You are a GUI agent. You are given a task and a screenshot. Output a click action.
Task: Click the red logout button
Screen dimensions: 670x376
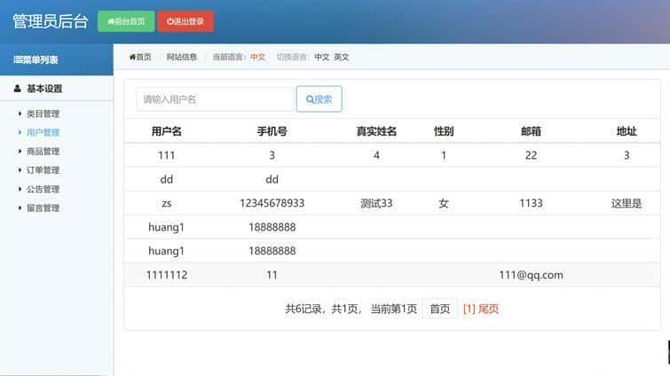185,21
